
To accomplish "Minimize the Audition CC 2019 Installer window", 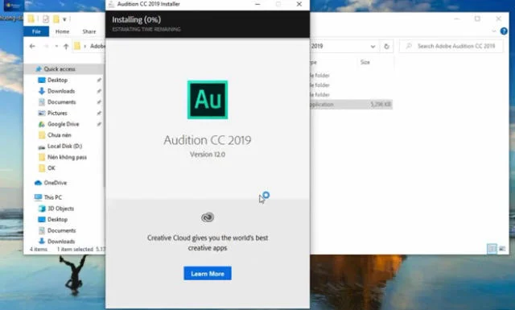I will tap(257, 4).
